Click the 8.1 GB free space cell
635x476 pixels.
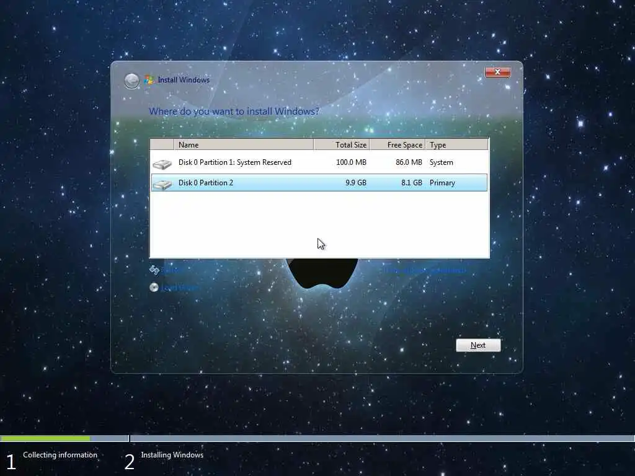point(412,183)
